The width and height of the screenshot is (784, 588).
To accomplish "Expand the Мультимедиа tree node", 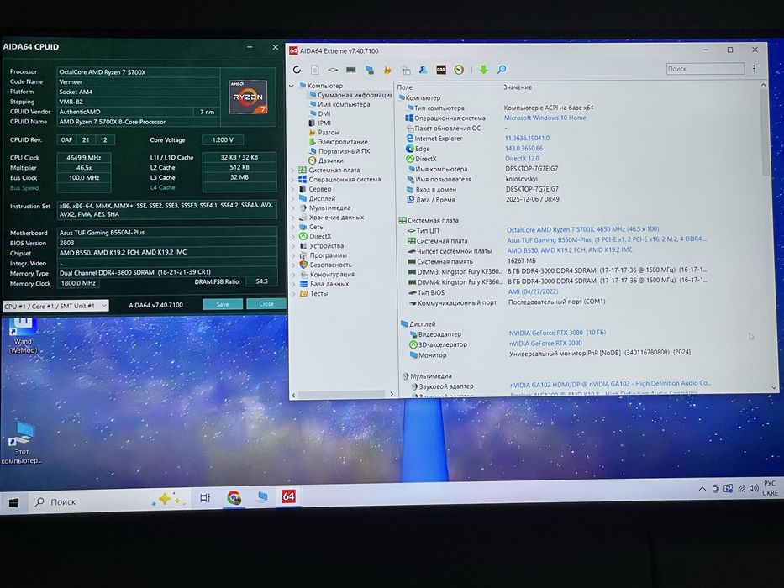I will point(293,208).
